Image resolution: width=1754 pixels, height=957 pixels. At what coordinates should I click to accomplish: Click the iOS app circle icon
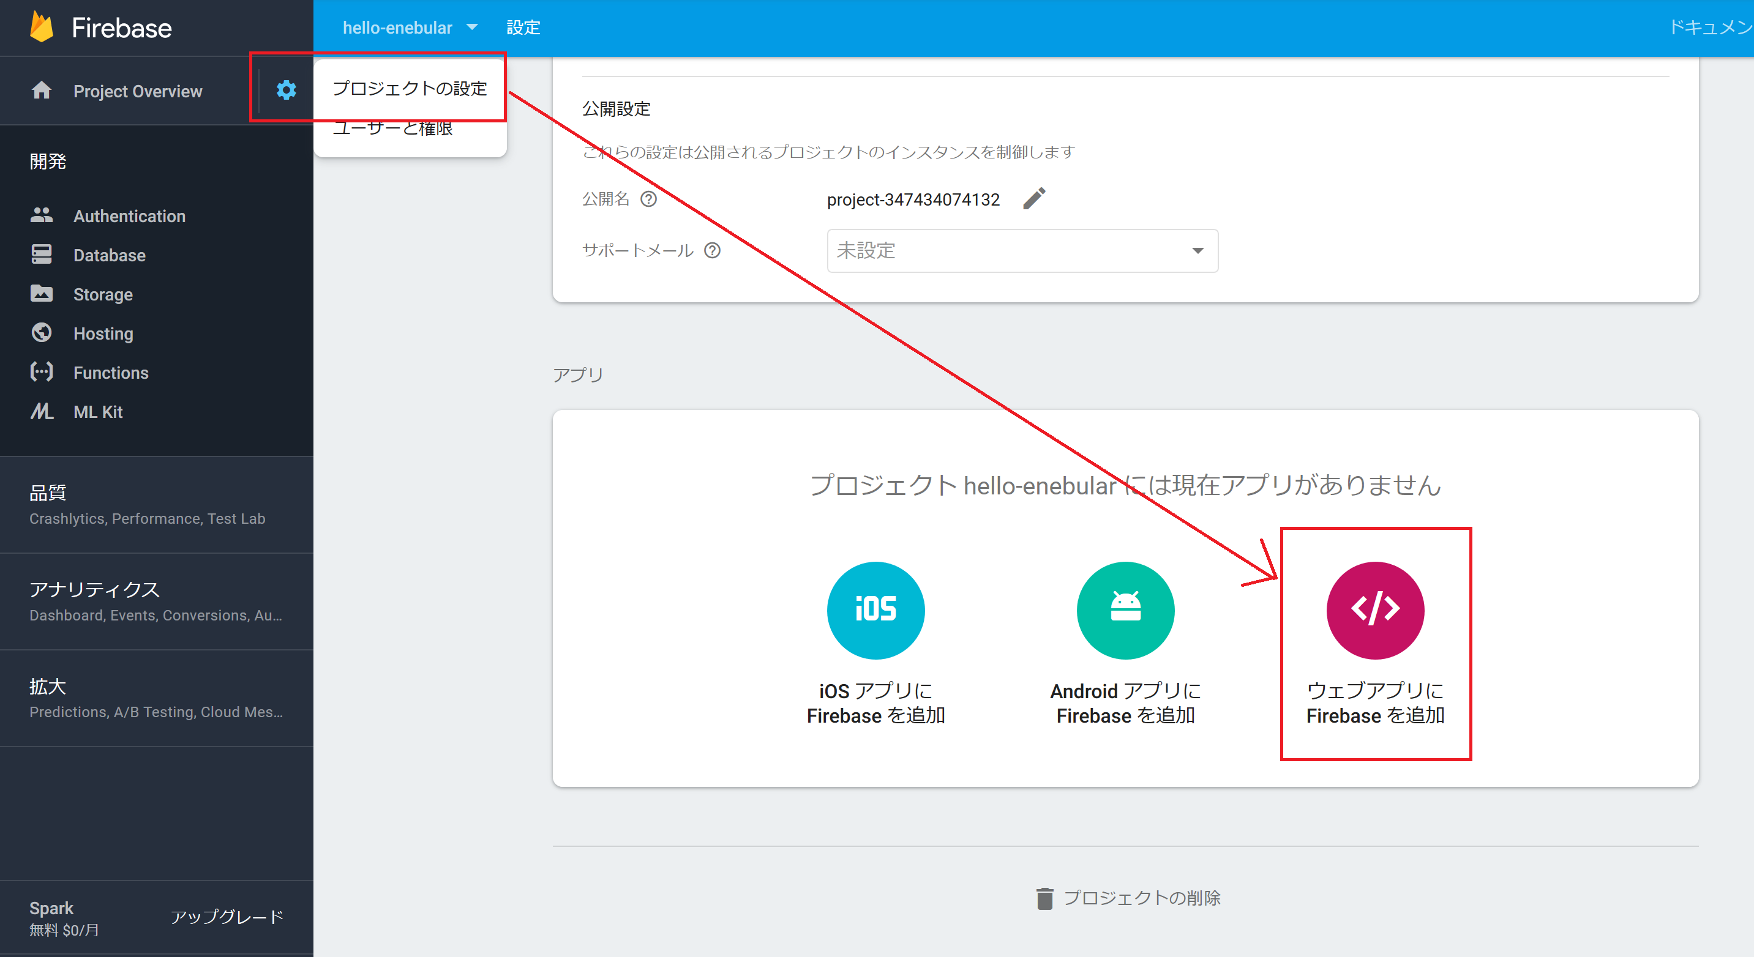875,610
